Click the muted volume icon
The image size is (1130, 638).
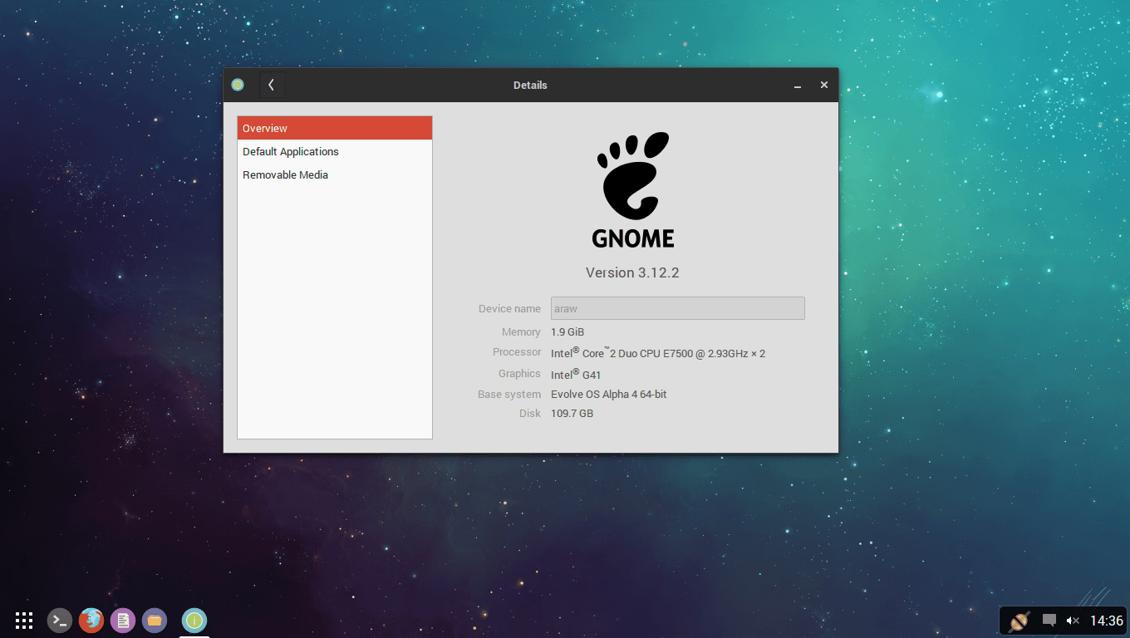pyautogui.click(x=1073, y=621)
